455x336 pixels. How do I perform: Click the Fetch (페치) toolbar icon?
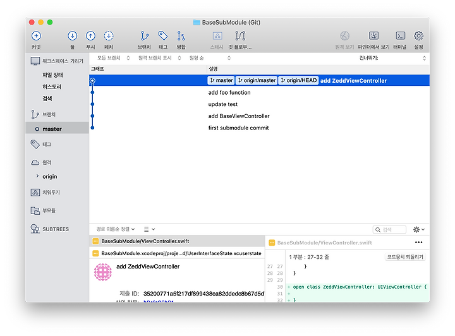[109, 36]
